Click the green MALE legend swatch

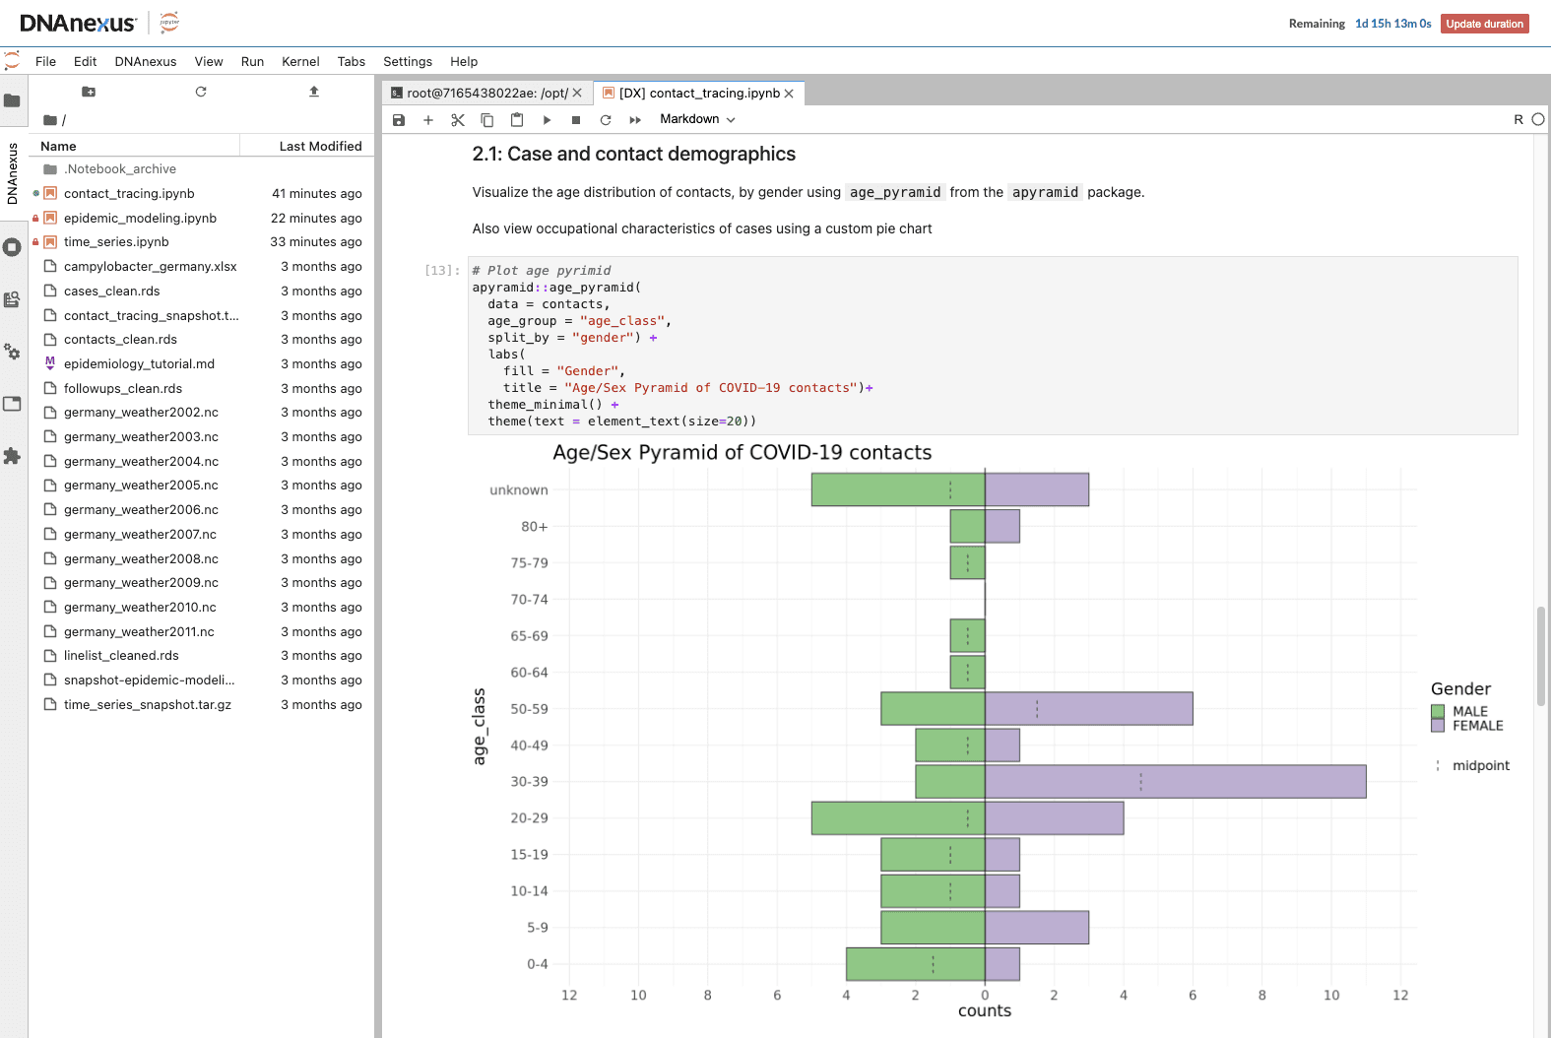(1438, 711)
